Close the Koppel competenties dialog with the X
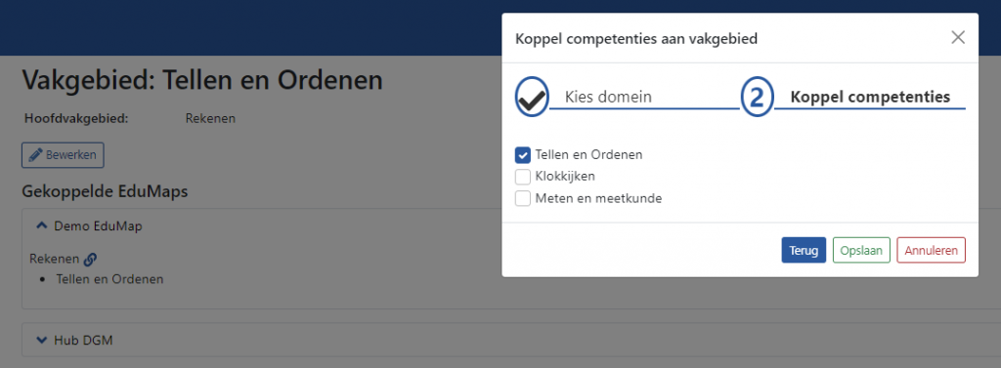Viewport: 1001px width, 368px height. [x=958, y=38]
